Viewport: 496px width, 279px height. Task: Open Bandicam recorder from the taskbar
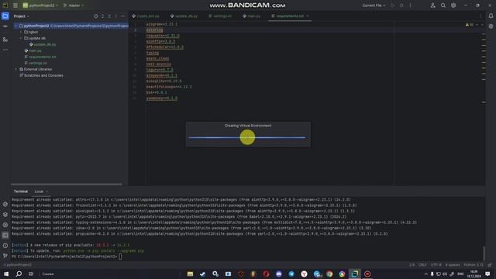(x=367, y=274)
